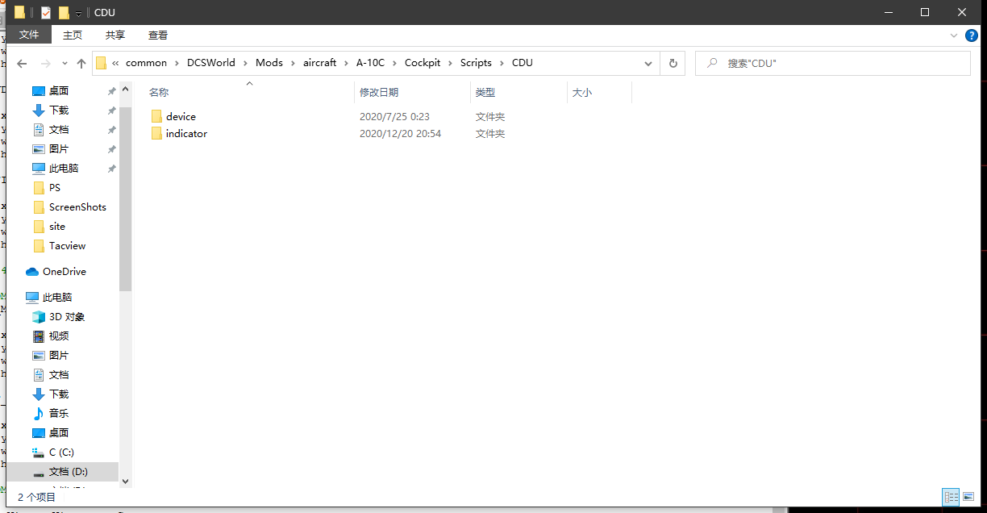Sort files by the 类型 column

518,93
